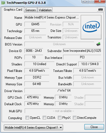
Task: Click the Name field showing Mobile Intel chipset
Action: tap(52, 17)
